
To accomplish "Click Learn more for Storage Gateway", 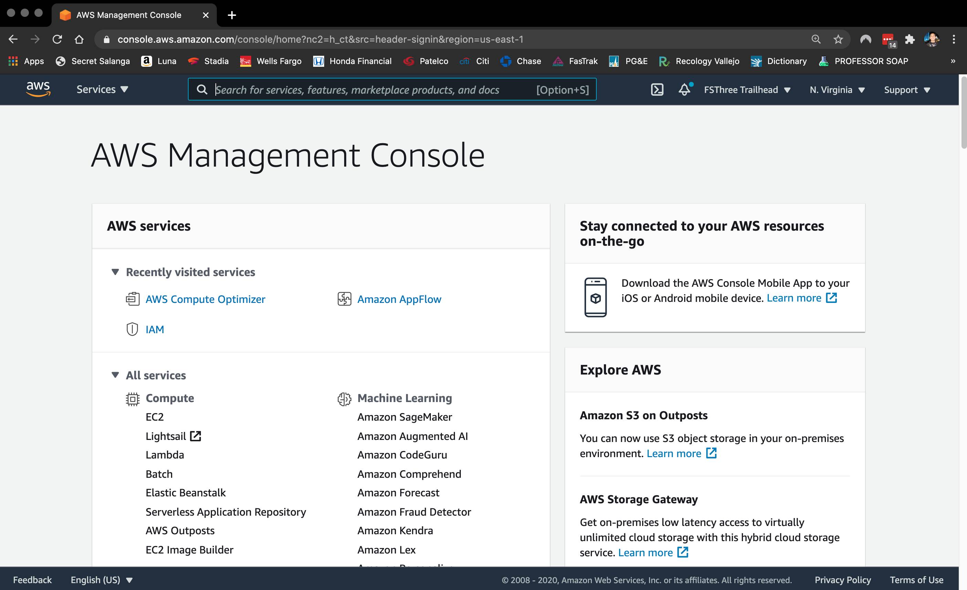I will click(x=653, y=552).
